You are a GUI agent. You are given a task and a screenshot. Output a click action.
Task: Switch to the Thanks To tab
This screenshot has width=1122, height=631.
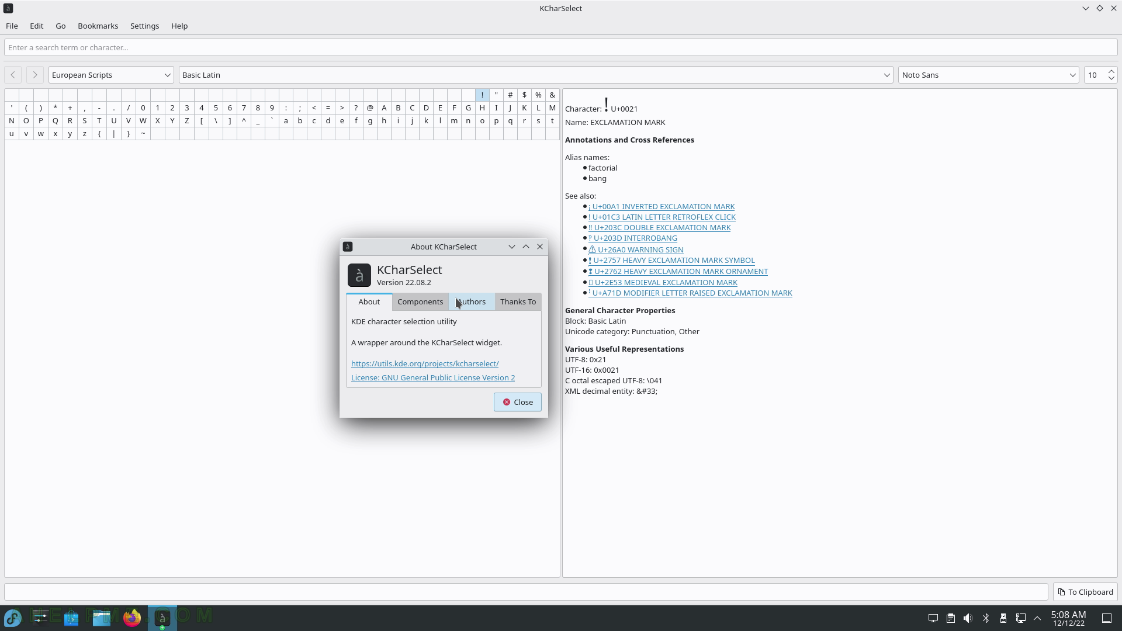click(x=518, y=301)
